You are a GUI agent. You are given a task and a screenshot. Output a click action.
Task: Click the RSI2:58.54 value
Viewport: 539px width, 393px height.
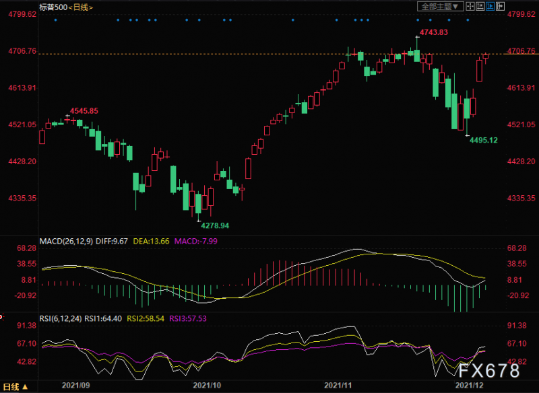[x=146, y=318]
